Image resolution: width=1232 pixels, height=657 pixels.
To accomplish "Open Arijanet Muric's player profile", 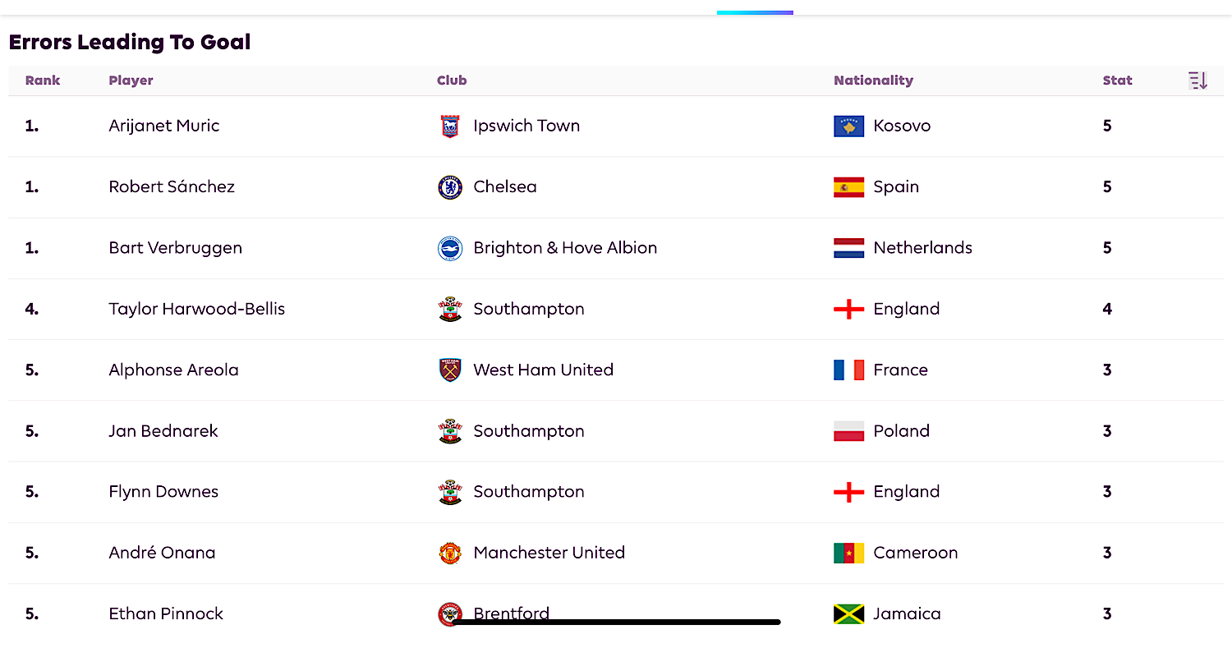I will [164, 126].
